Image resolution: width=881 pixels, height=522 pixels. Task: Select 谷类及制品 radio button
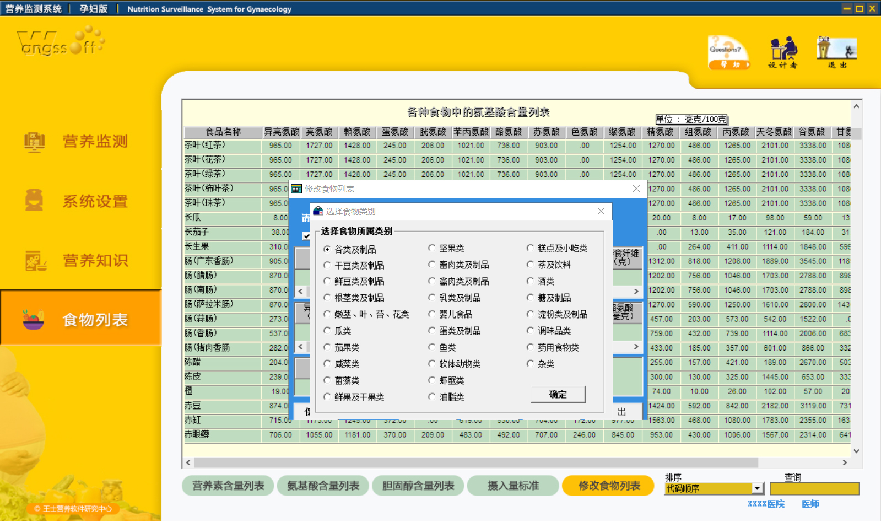pyautogui.click(x=327, y=249)
